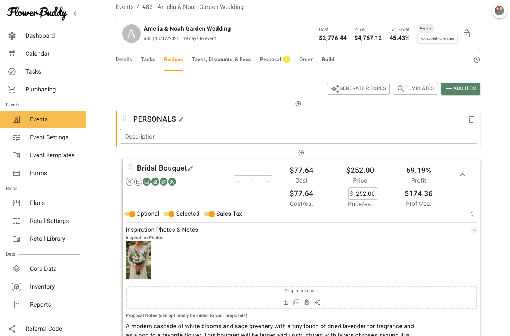This screenshot has width=510, height=336.
Task: Open Purchasing in the sidebar
Action: tap(43, 90)
